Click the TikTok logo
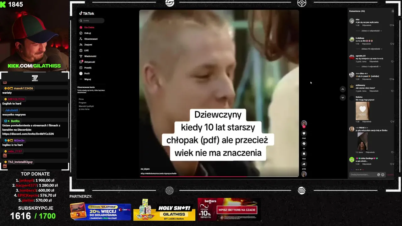The width and height of the screenshot is (402, 226). pyautogui.click(x=87, y=13)
